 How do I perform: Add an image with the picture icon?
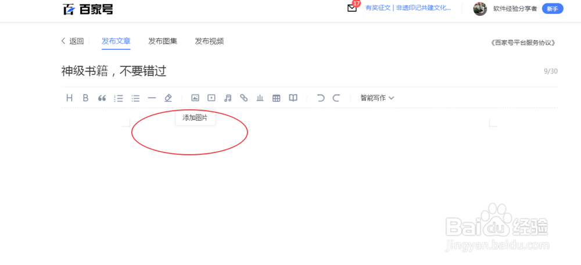point(195,98)
